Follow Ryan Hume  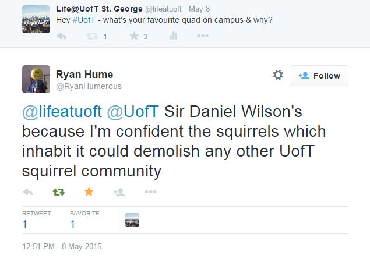319,76
